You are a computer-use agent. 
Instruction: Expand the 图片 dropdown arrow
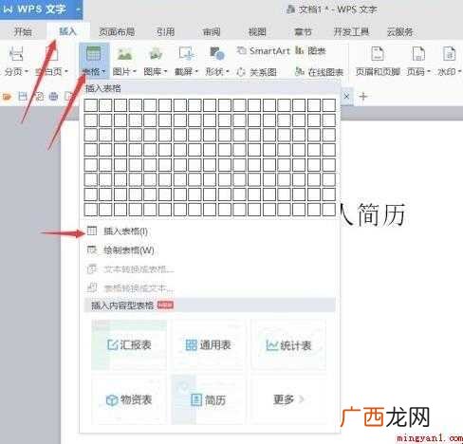[x=134, y=72]
